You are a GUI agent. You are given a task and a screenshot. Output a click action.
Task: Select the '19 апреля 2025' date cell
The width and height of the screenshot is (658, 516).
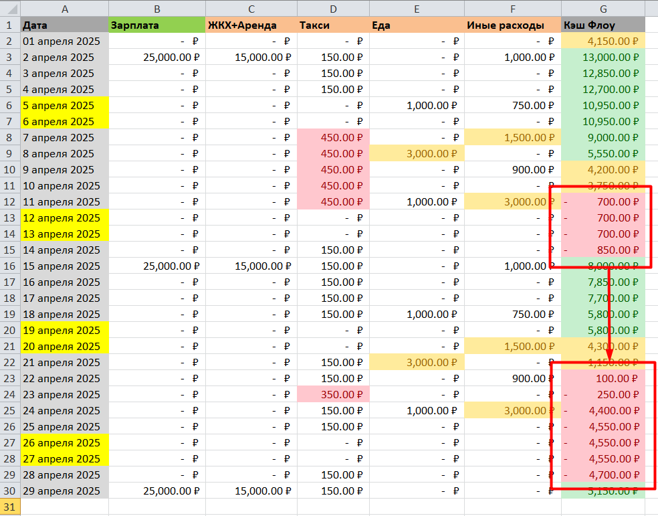tap(65, 331)
